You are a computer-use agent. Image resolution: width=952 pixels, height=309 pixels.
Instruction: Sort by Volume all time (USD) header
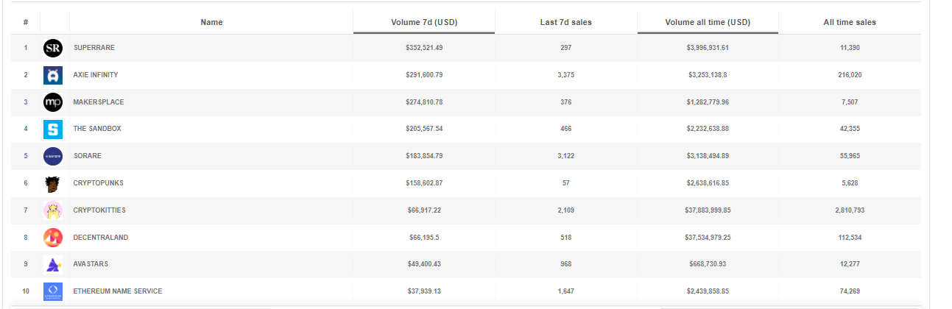708,22
